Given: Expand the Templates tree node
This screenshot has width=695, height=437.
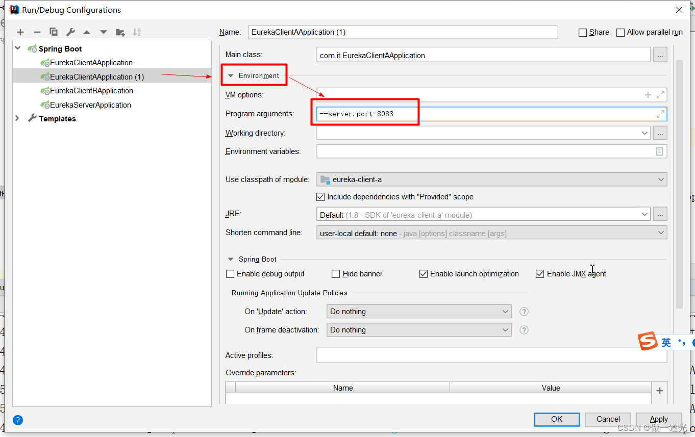Looking at the screenshot, I should 18,118.
